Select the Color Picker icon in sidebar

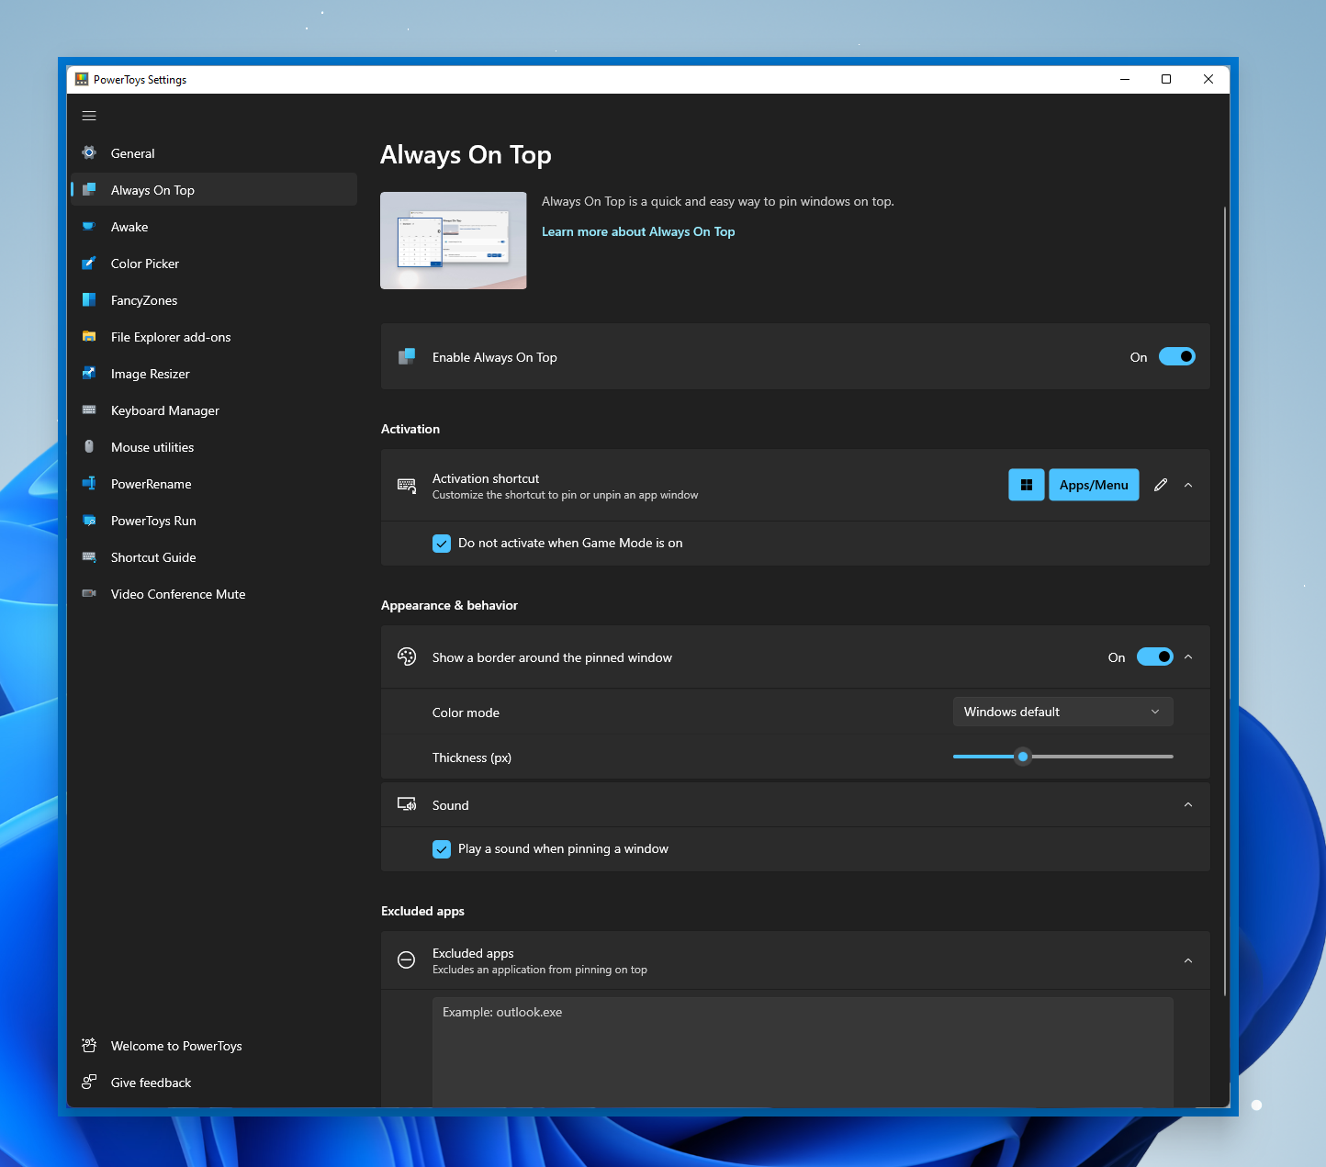pos(89,264)
